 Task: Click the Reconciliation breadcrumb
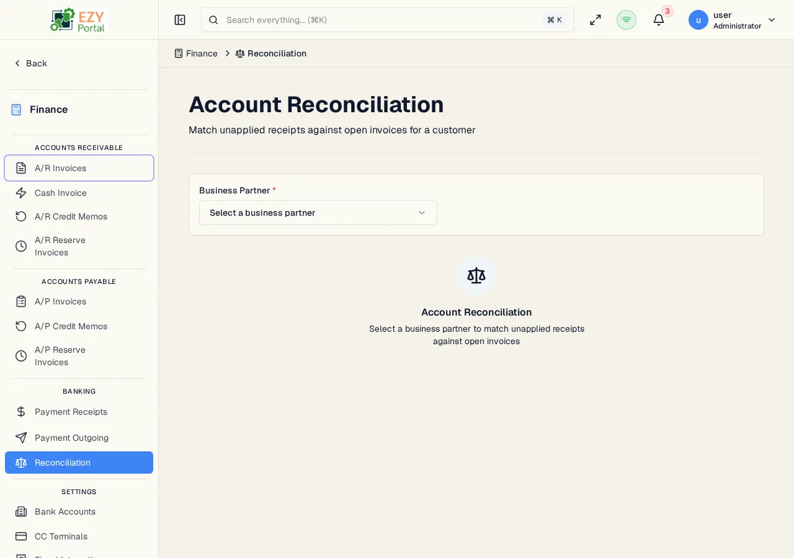coord(271,53)
